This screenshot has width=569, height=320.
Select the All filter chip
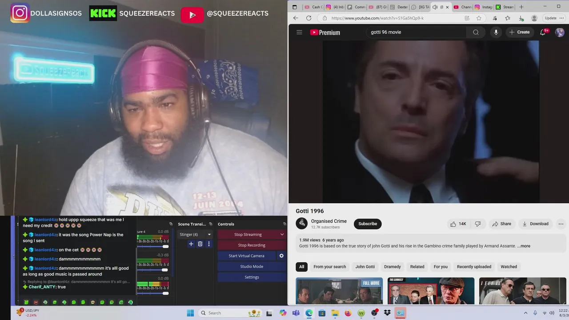pyautogui.click(x=301, y=267)
